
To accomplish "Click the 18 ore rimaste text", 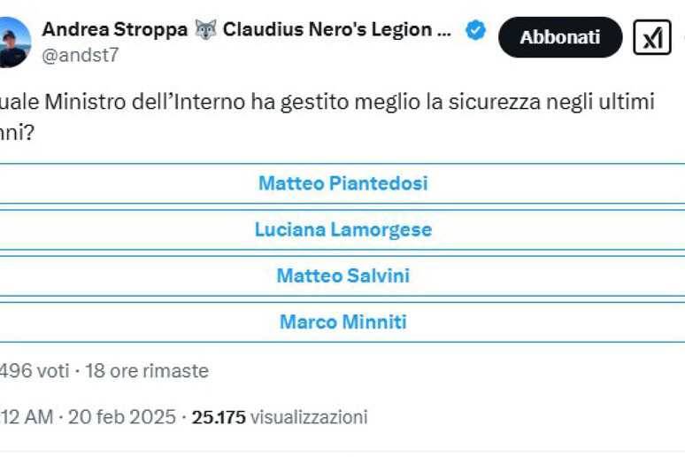I will 147,371.
